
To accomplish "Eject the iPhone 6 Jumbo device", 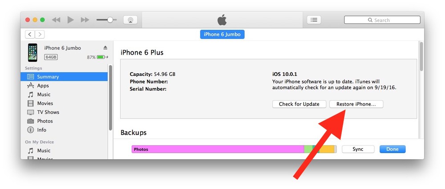I will 105,48.
